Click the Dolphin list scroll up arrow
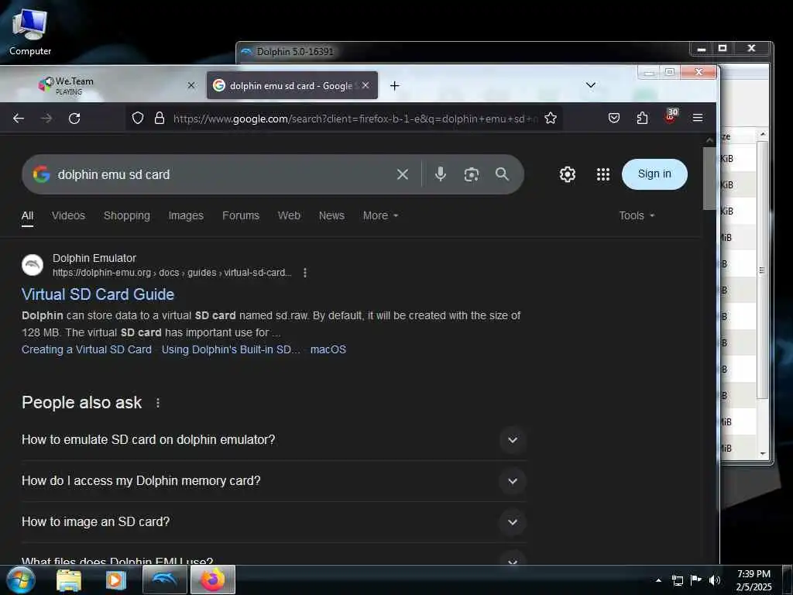793x595 pixels. point(763,134)
